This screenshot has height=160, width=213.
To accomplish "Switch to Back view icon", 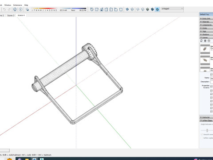I will tap(111, 9).
